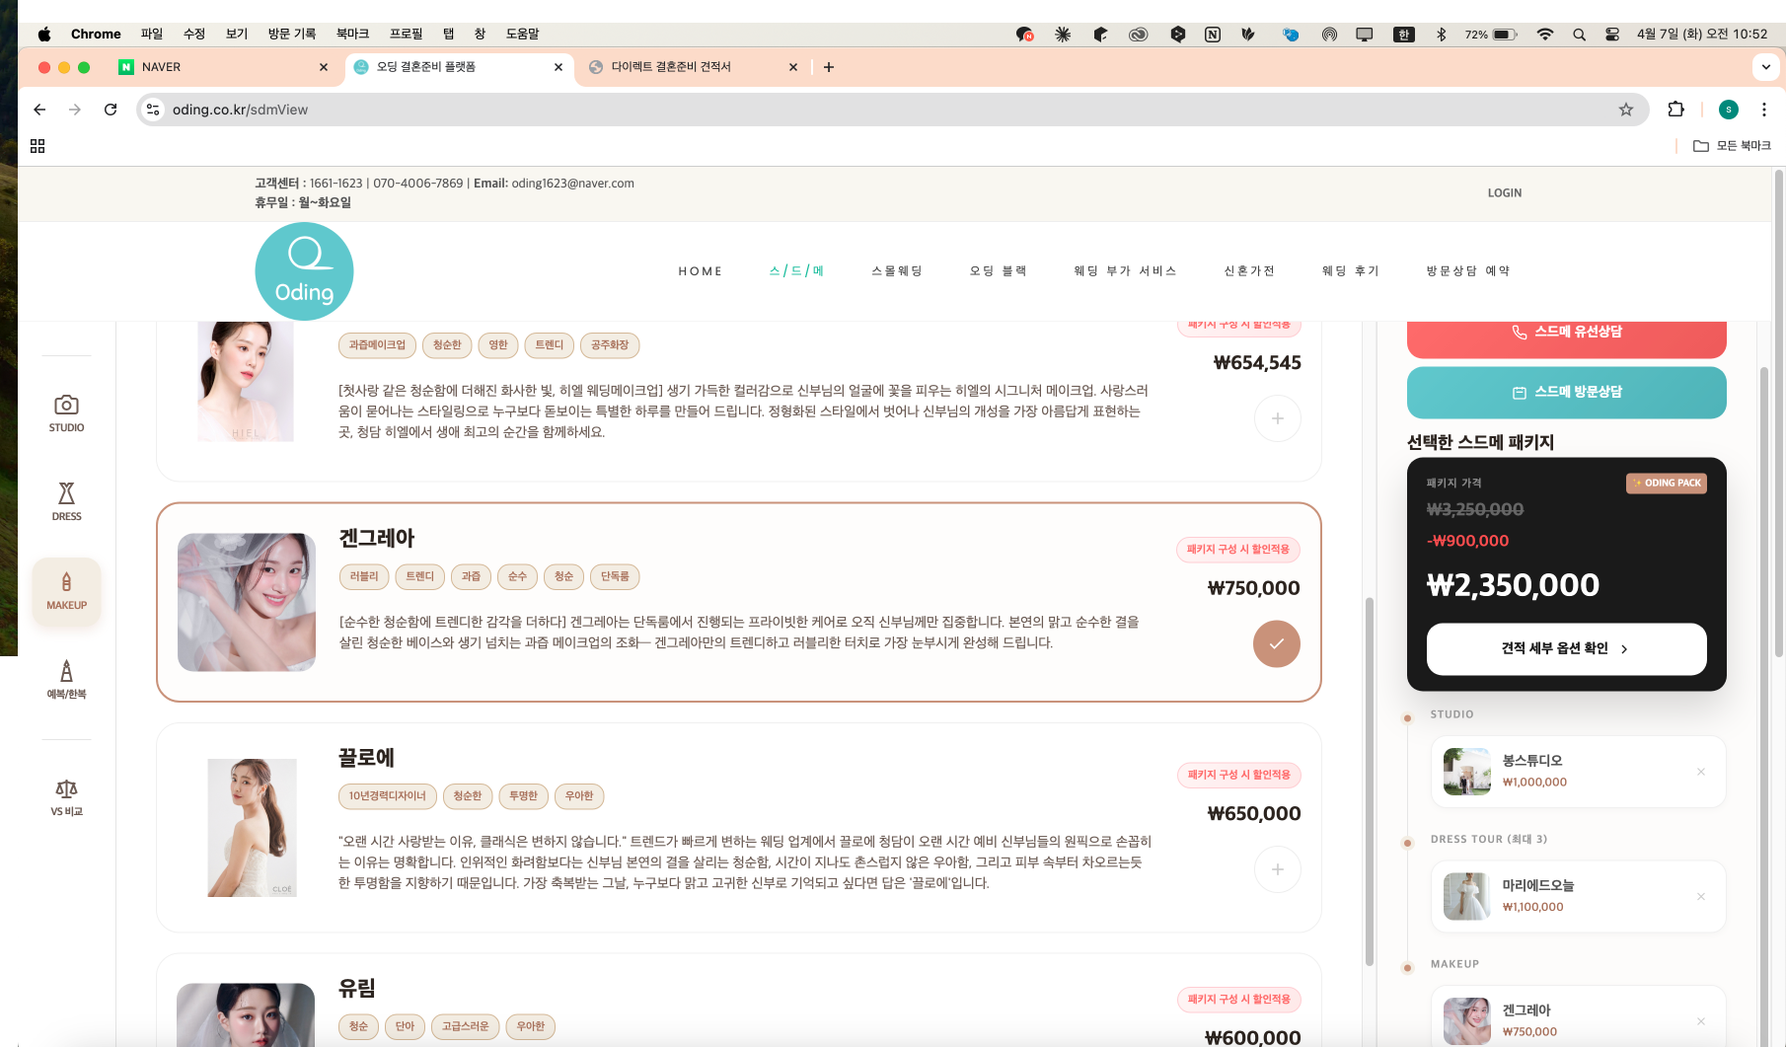The width and height of the screenshot is (1786, 1047).
Task: Click the LOGIN link
Action: (x=1504, y=192)
